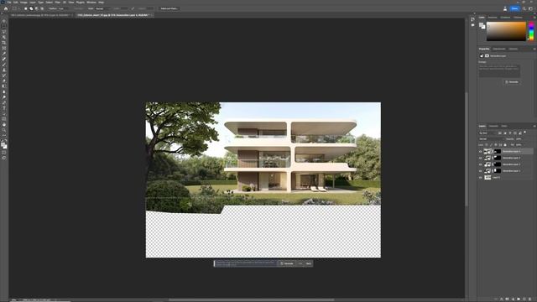Click the Intersect with selection icon
Screen dimensions: 537x302
[42, 8]
